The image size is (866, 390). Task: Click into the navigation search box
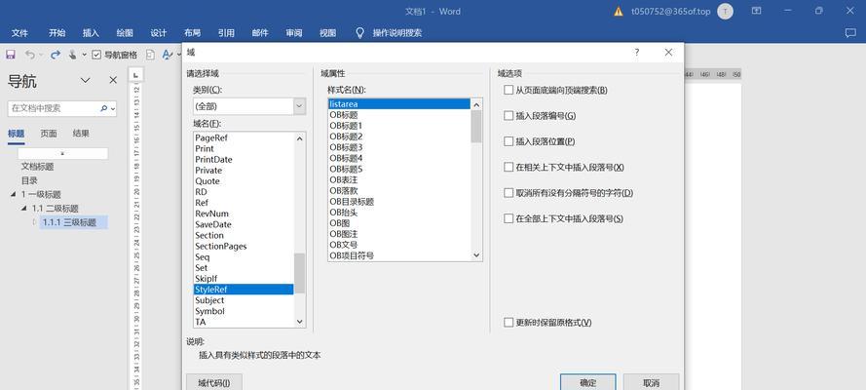pos(53,109)
